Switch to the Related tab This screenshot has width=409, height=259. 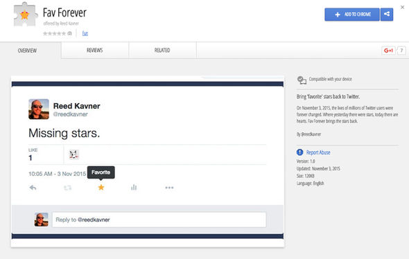[162, 50]
